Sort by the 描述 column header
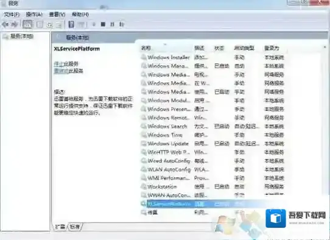 [x=199, y=48]
